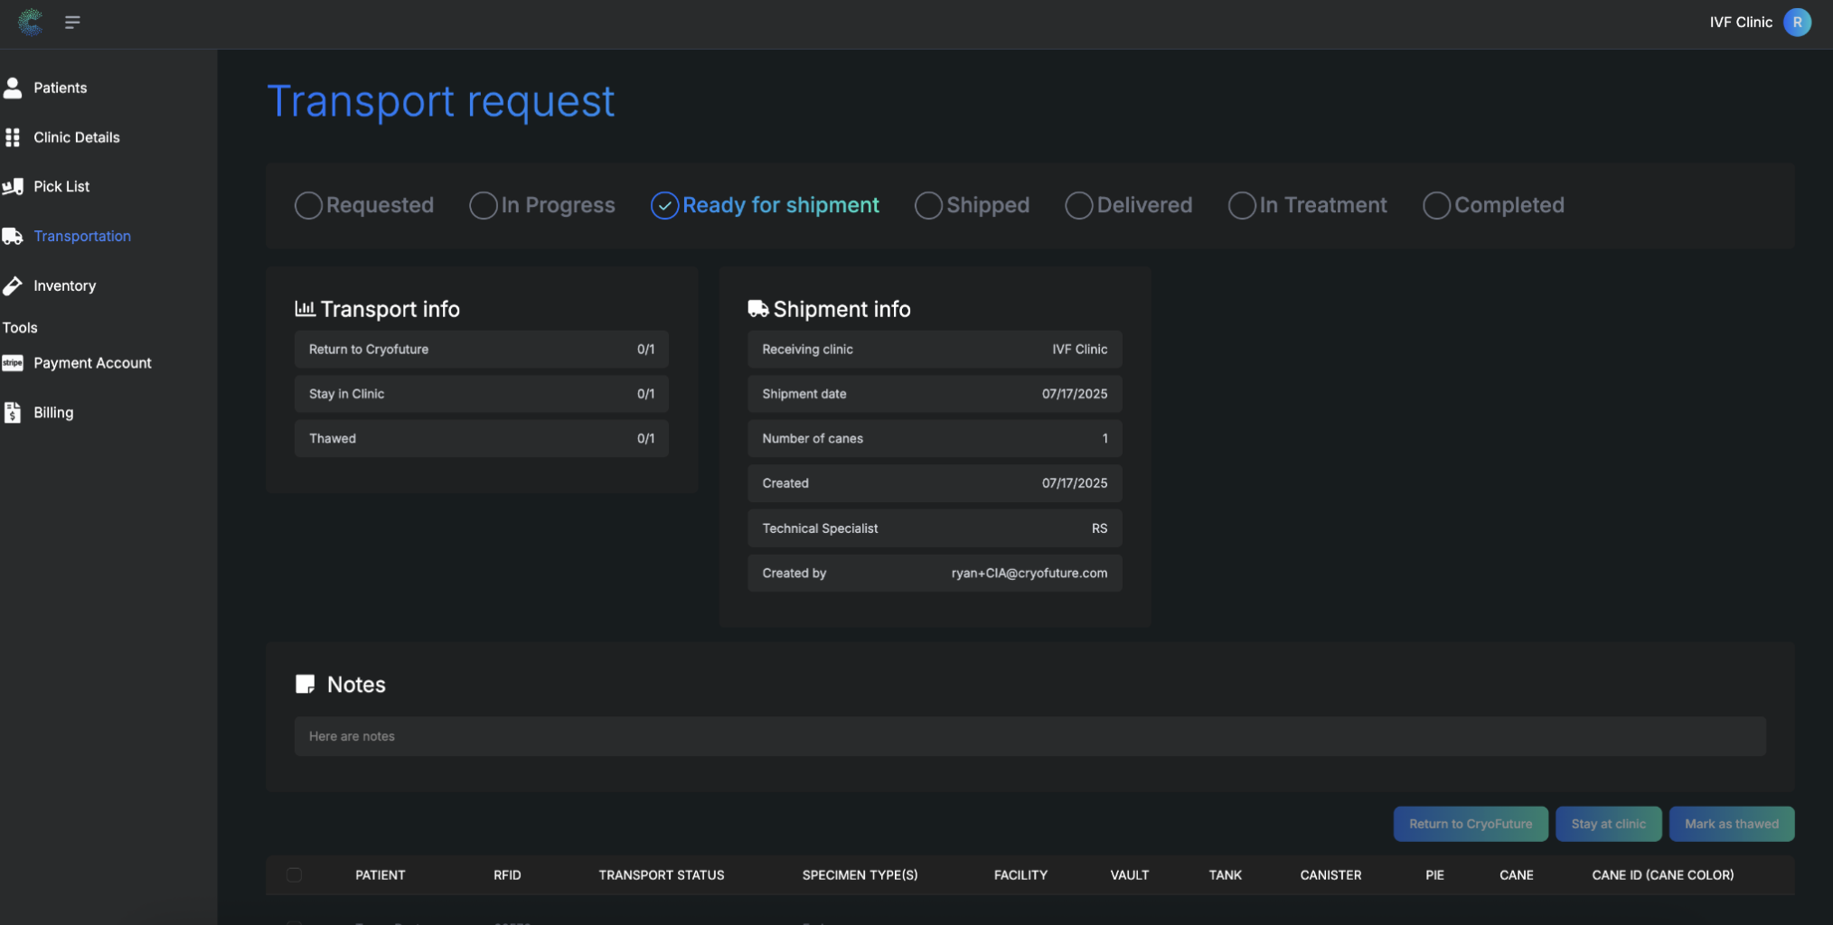
Task: Select the Requested status radio button
Action: tap(307, 205)
